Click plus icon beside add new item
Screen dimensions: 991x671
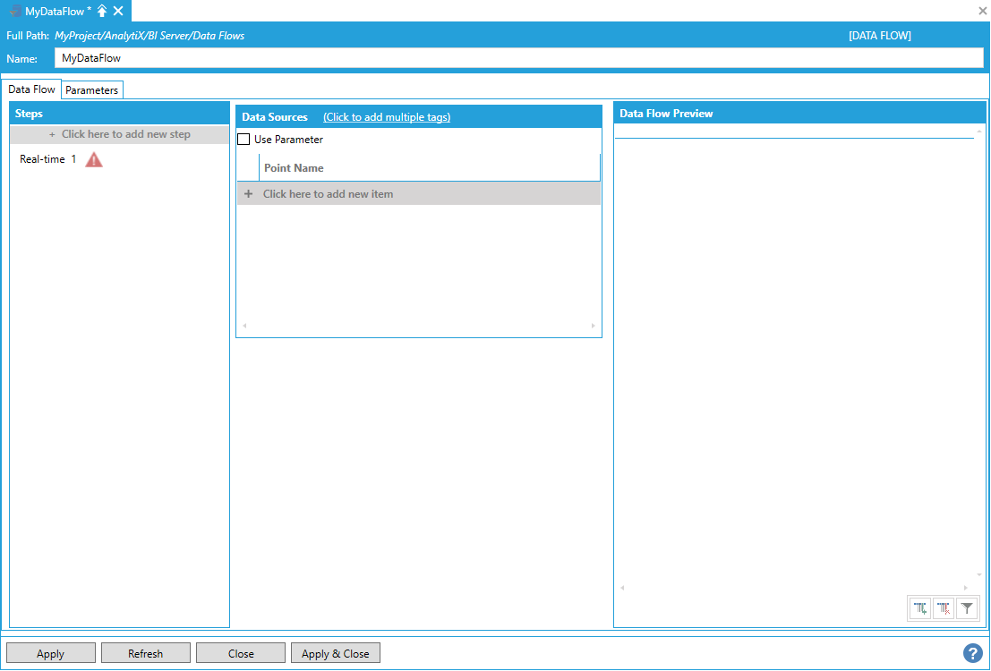coord(248,194)
